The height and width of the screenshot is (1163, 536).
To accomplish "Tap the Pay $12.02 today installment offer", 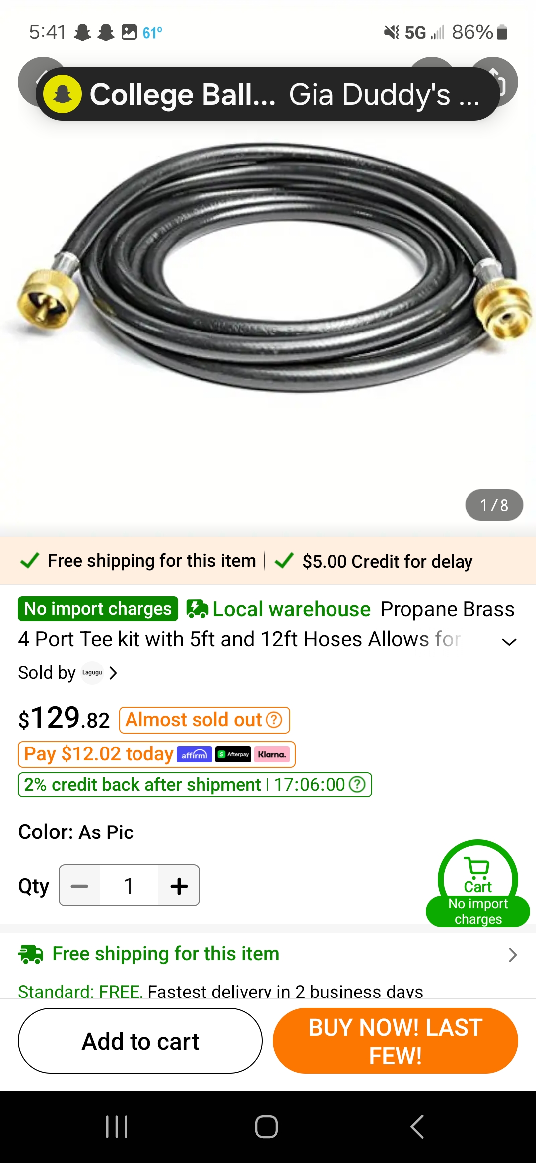I will (x=157, y=754).
